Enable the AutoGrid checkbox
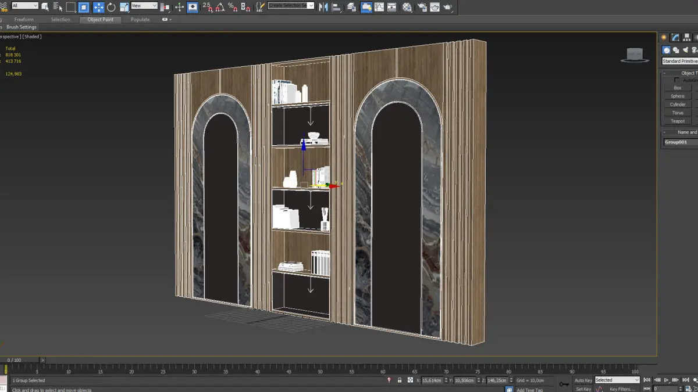The height and width of the screenshot is (392, 698). click(x=676, y=80)
